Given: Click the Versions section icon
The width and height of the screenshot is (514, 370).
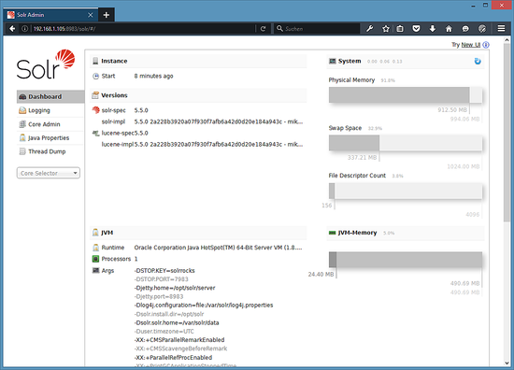Looking at the screenshot, I should (x=95, y=95).
